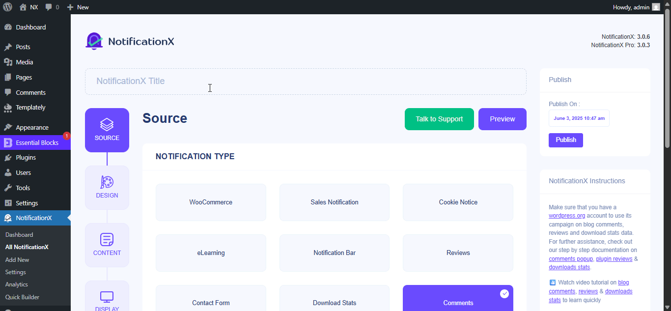
Task: Click the Publish button
Action: tap(566, 140)
